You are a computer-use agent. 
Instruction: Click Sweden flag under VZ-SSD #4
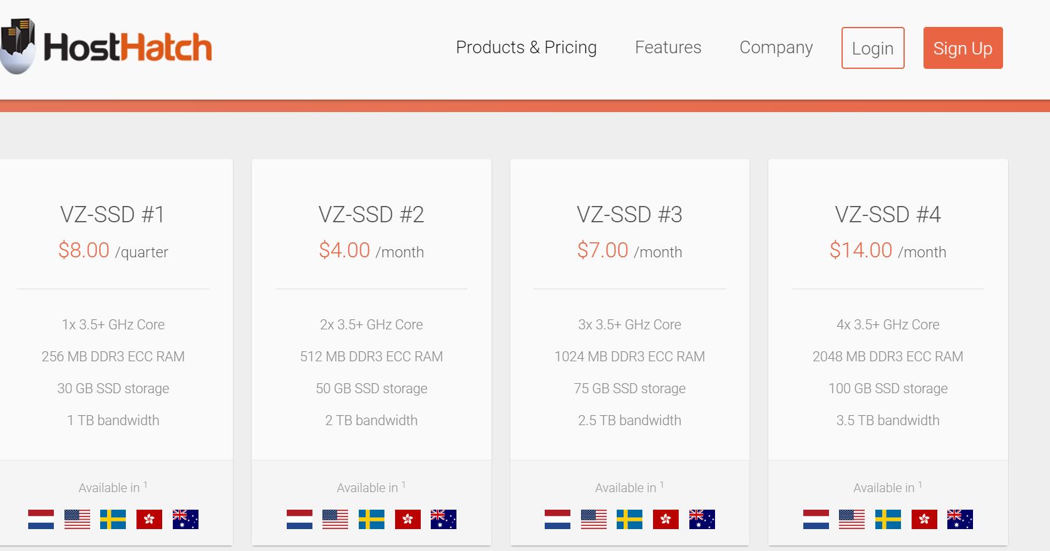tap(888, 519)
